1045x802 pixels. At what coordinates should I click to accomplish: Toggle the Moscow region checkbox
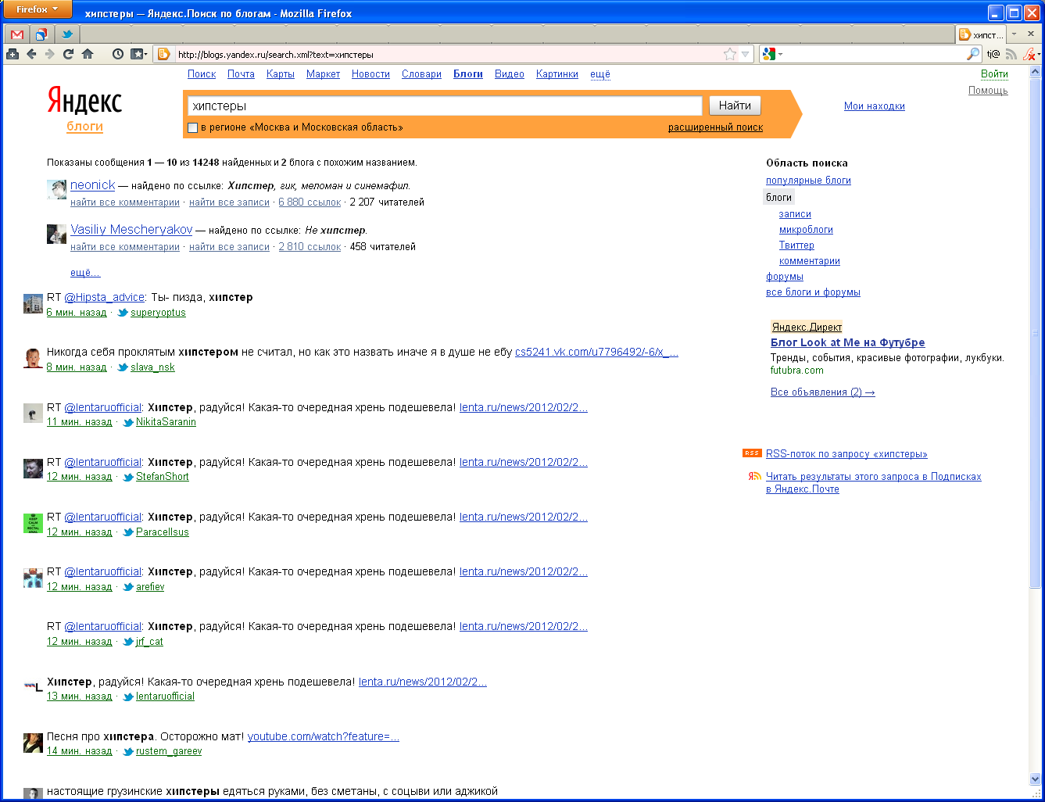point(193,127)
